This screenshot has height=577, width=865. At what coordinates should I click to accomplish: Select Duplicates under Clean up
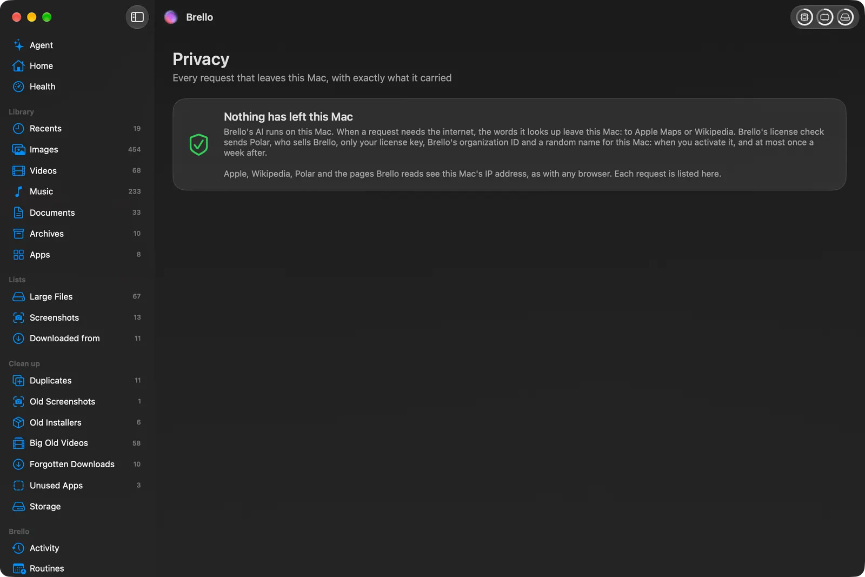pyautogui.click(x=77, y=381)
